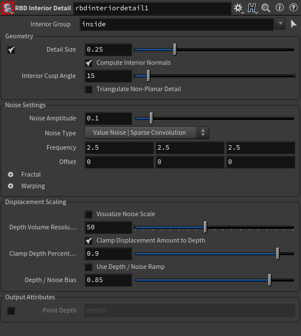Open the Interior Group dropdown arrow

pyautogui.click(x=280, y=24)
